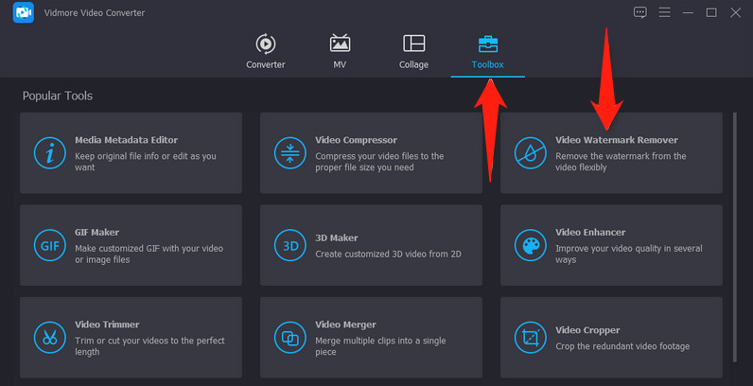The height and width of the screenshot is (386, 753).
Task: Click the GIF Maker icon
Action: coord(50,245)
